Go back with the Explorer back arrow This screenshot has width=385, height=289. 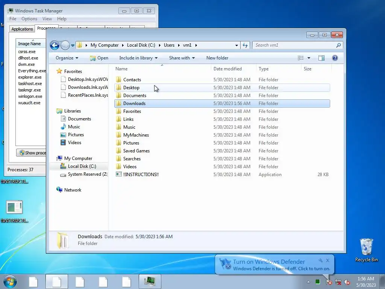click(55, 45)
